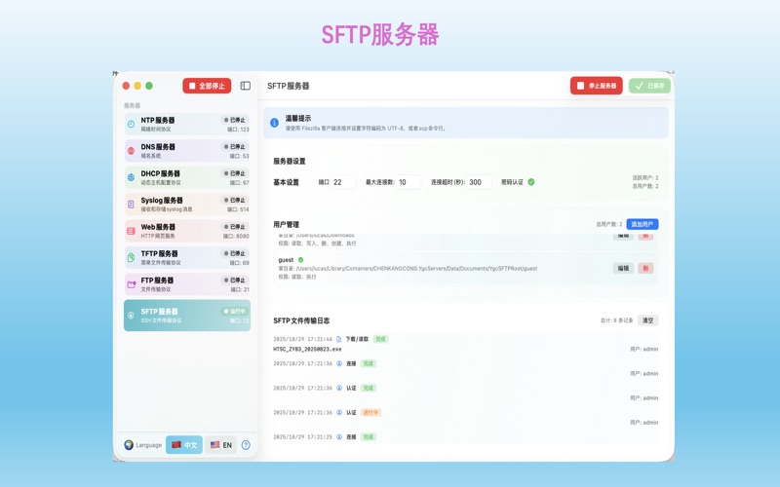The image size is (780, 487).
Task: Click the 完成 badge on the 下载/读取 entry
Action: tap(380, 339)
